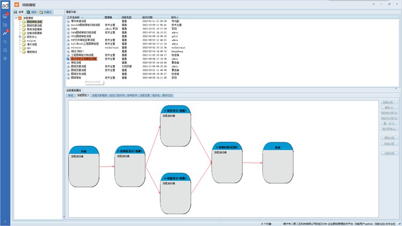Select the 零件申请流程 row in list
Screen dimensions: 402x226
coord(79,21)
